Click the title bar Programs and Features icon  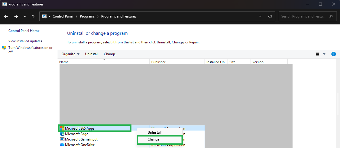tap(4, 4)
